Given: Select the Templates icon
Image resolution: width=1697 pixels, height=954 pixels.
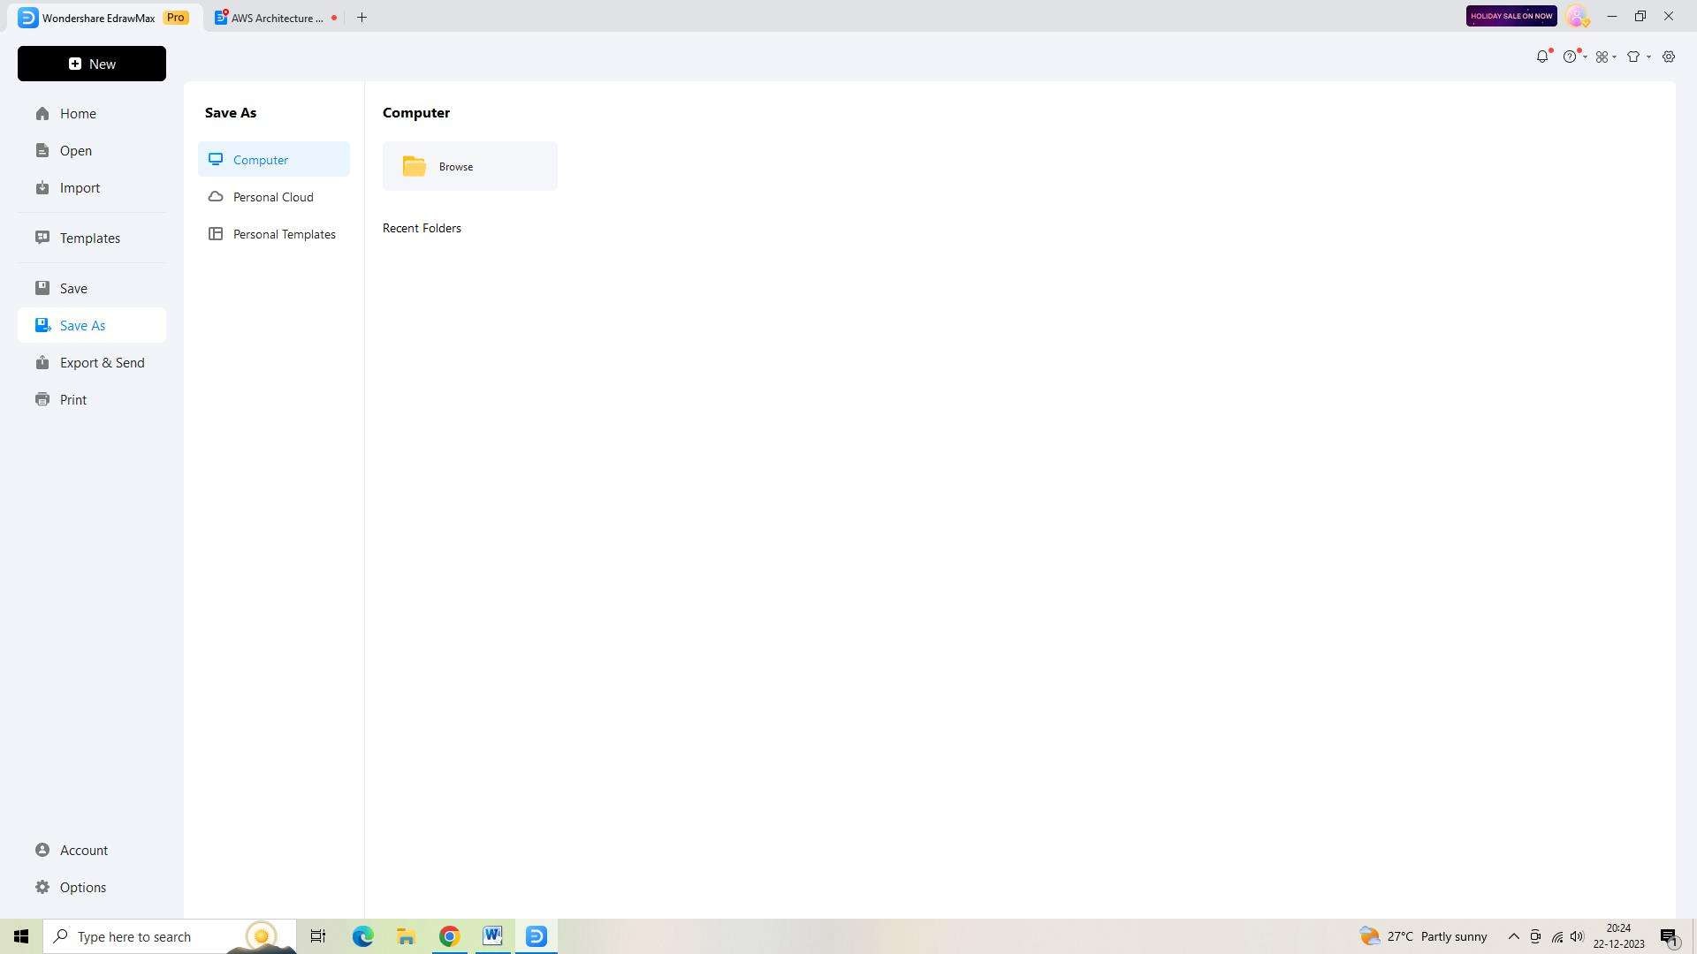Looking at the screenshot, I should pos(42,238).
